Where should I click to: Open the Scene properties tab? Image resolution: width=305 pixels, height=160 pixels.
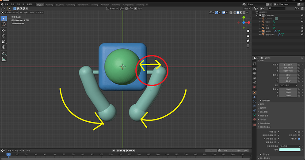click(255, 83)
